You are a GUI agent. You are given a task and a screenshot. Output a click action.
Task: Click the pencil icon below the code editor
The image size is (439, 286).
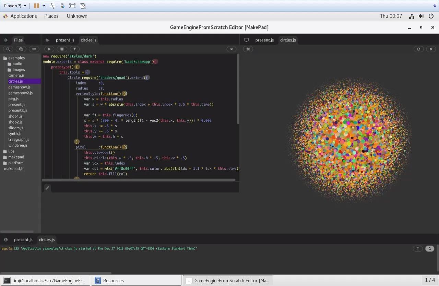[47, 187]
